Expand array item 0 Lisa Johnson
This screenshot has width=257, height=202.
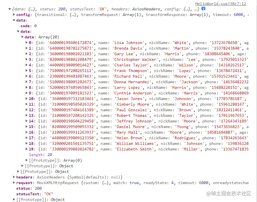[27, 43]
